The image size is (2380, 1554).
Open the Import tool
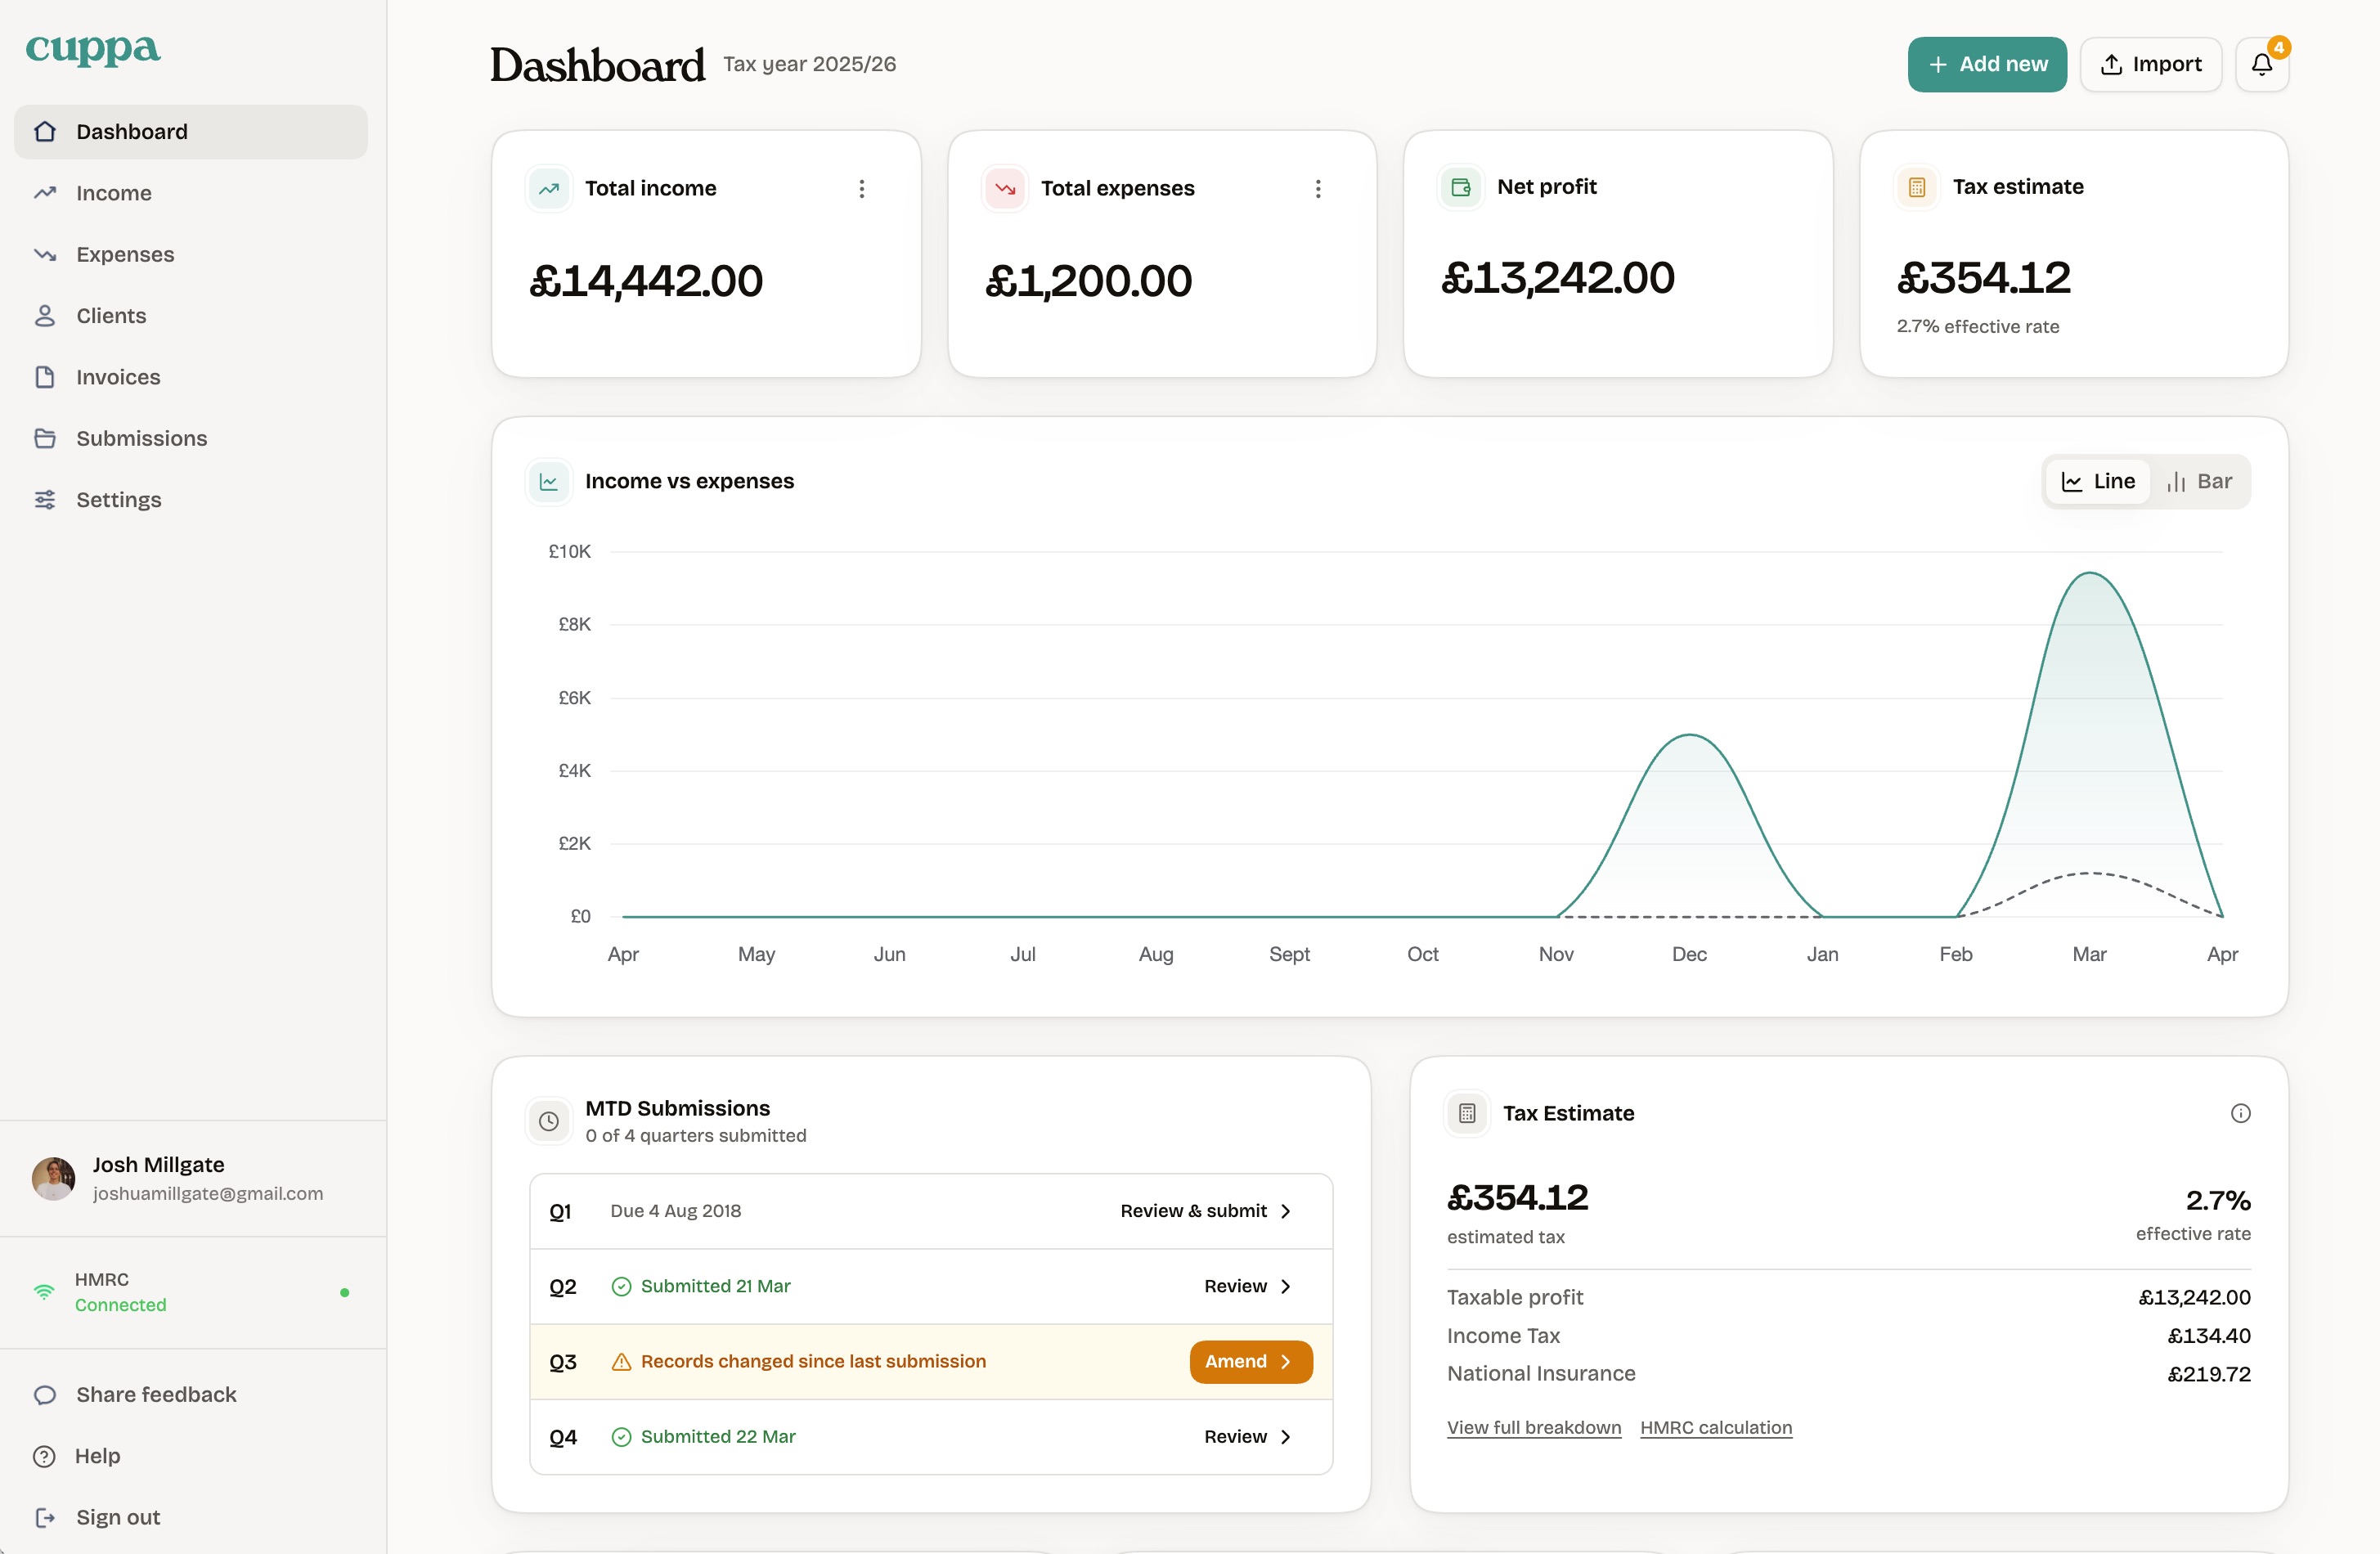pos(2150,63)
